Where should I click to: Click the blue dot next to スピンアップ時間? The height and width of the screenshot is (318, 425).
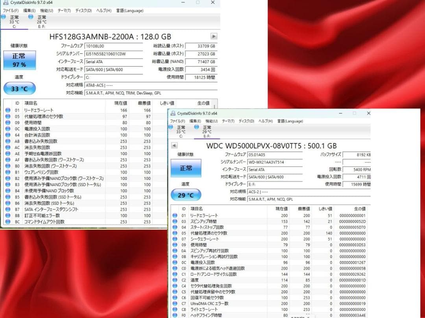174,221
